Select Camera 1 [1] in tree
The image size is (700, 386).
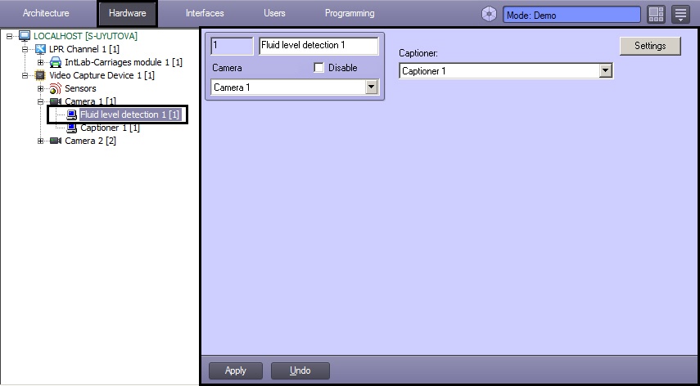(x=90, y=101)
